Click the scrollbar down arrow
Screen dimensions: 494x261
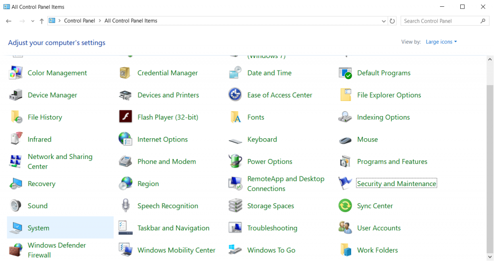point(490,257)
